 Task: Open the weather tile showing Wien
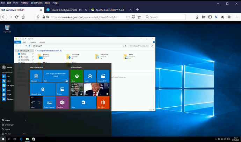[x=36, y=102]
